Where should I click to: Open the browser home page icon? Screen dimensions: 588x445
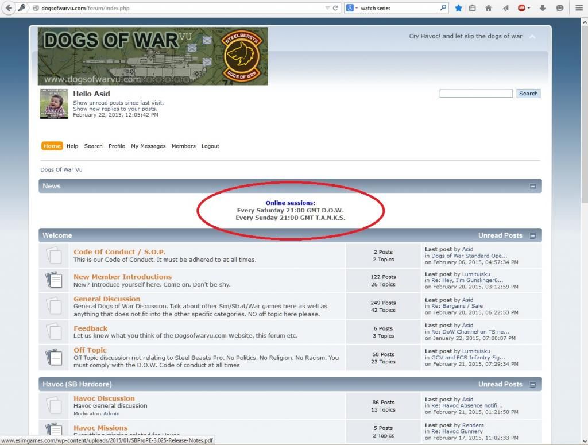coord(489,8)
